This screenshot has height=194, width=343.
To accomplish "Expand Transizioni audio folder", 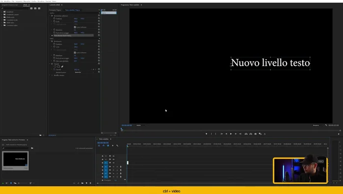I will (2, 20).
